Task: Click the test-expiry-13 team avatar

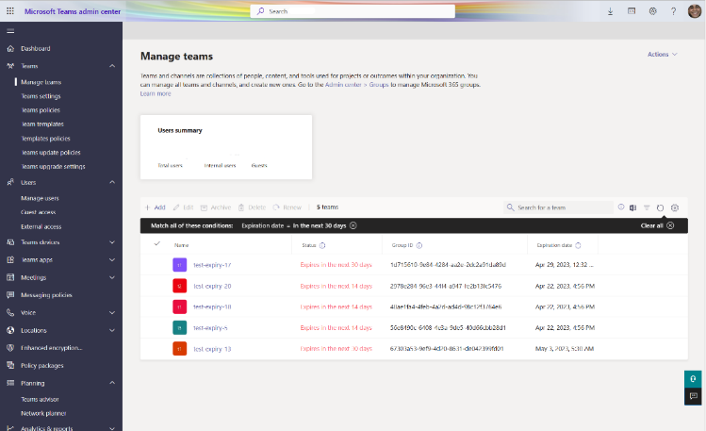Action: pyautogui.click(x=180, y=349)
